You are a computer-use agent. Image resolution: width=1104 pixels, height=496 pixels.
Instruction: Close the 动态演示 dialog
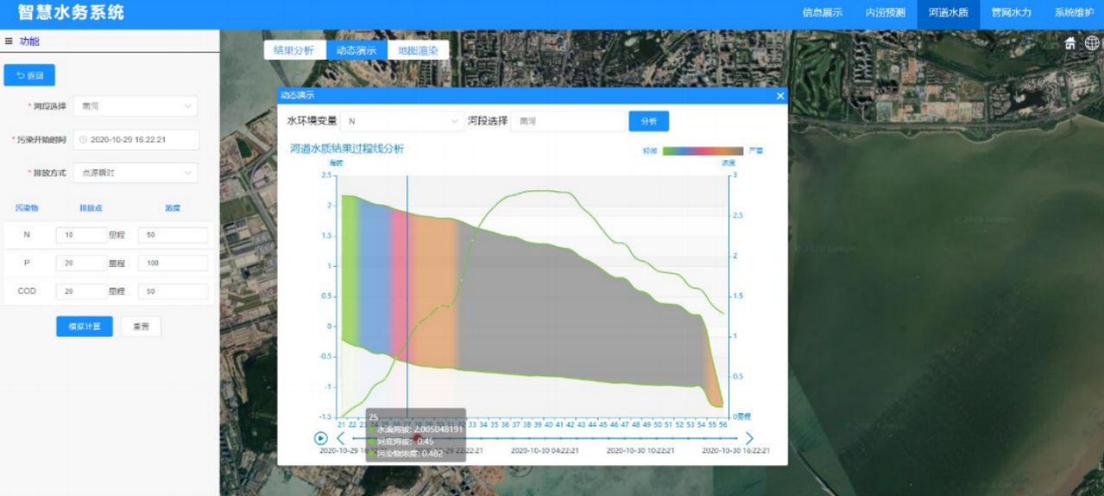[781, 96]
